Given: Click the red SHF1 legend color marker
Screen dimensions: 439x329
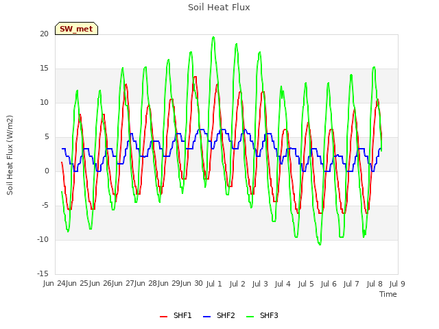Looking at the screenshot, I should [163, 317].
